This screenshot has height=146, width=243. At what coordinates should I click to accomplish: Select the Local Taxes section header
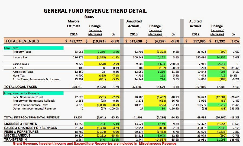34,48
